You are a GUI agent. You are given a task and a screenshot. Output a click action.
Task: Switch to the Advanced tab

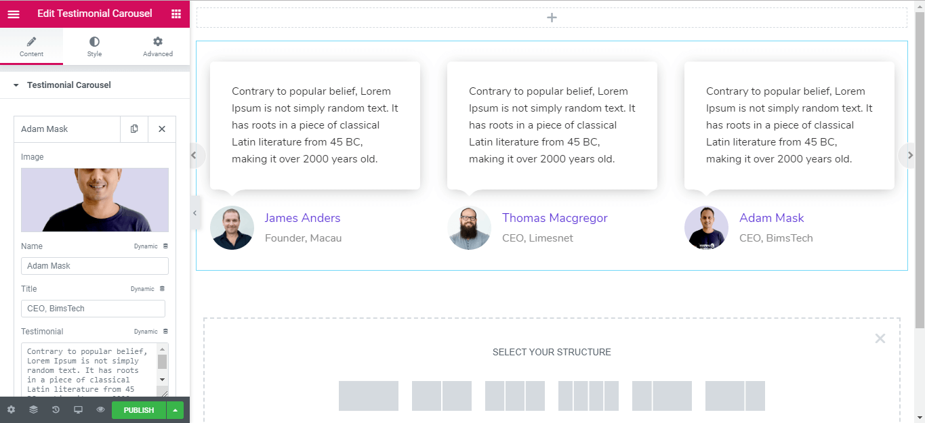[x=158, y=47]
